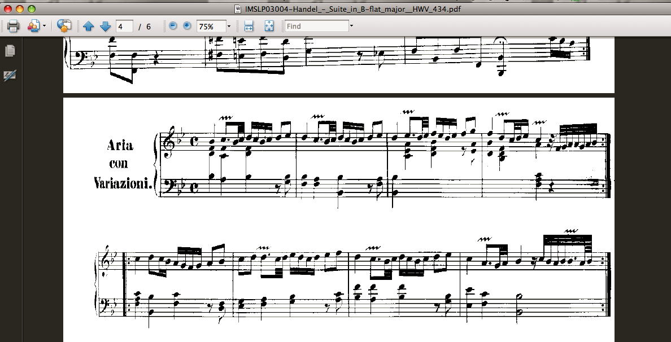Click the PDF document icon in title bar
The height and width of the screenshot is (342, 671).
pyautogui.click(x=238, y=9)
